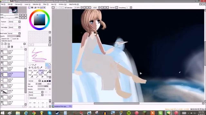Open the second brush texture [None] dropdown

coord(42,95)
